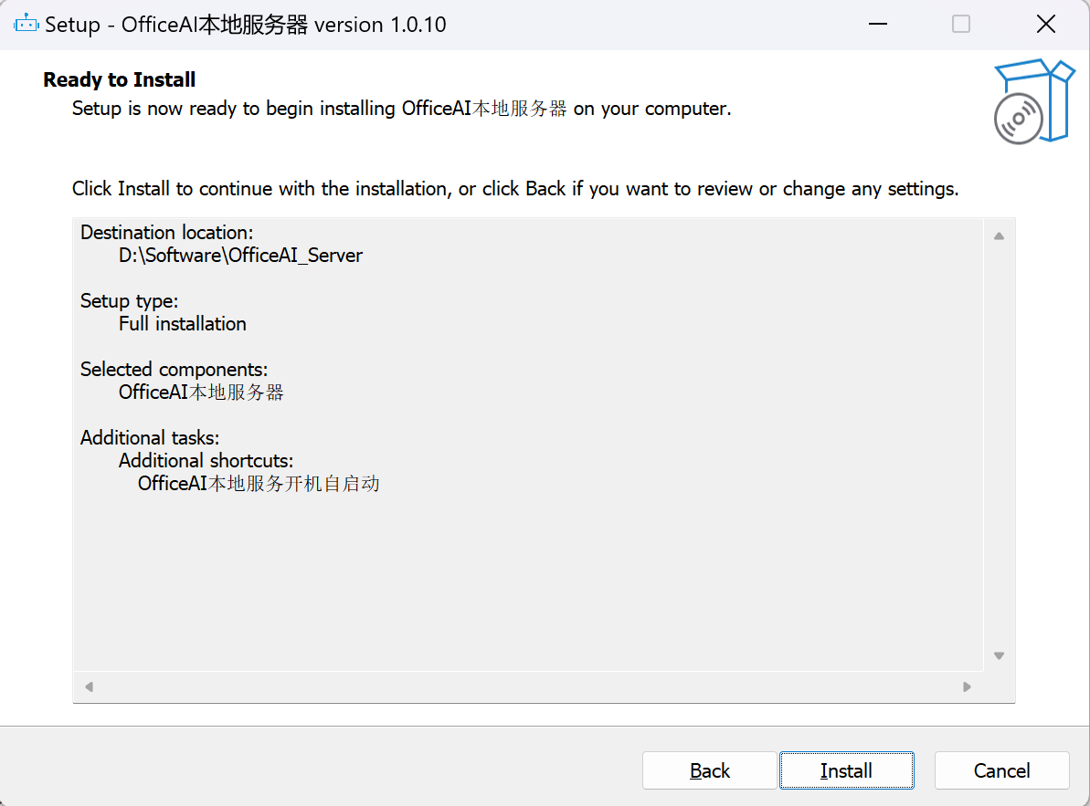This screenshot has height=806, width=1090.
Task: Click the horizontal scrollbar track of the summary
Action: click(527, 686)
